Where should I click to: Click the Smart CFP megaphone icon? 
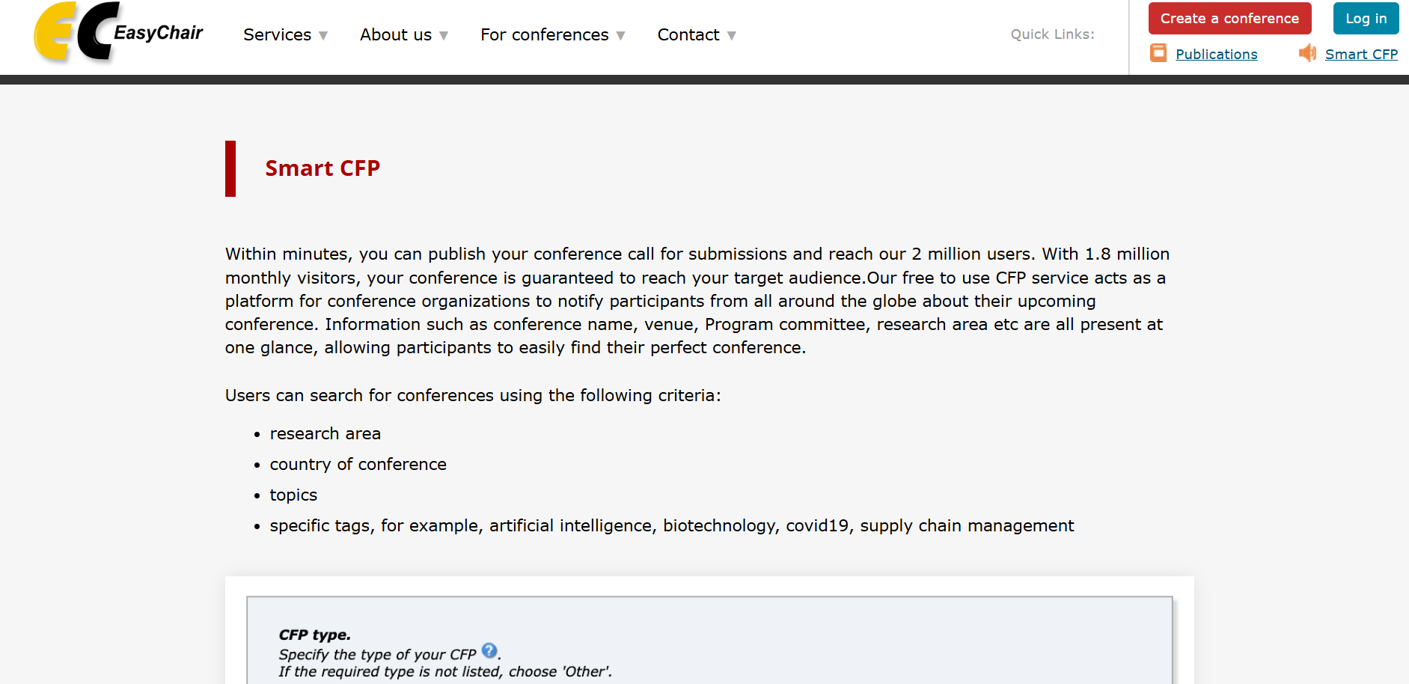[1307, 53]
